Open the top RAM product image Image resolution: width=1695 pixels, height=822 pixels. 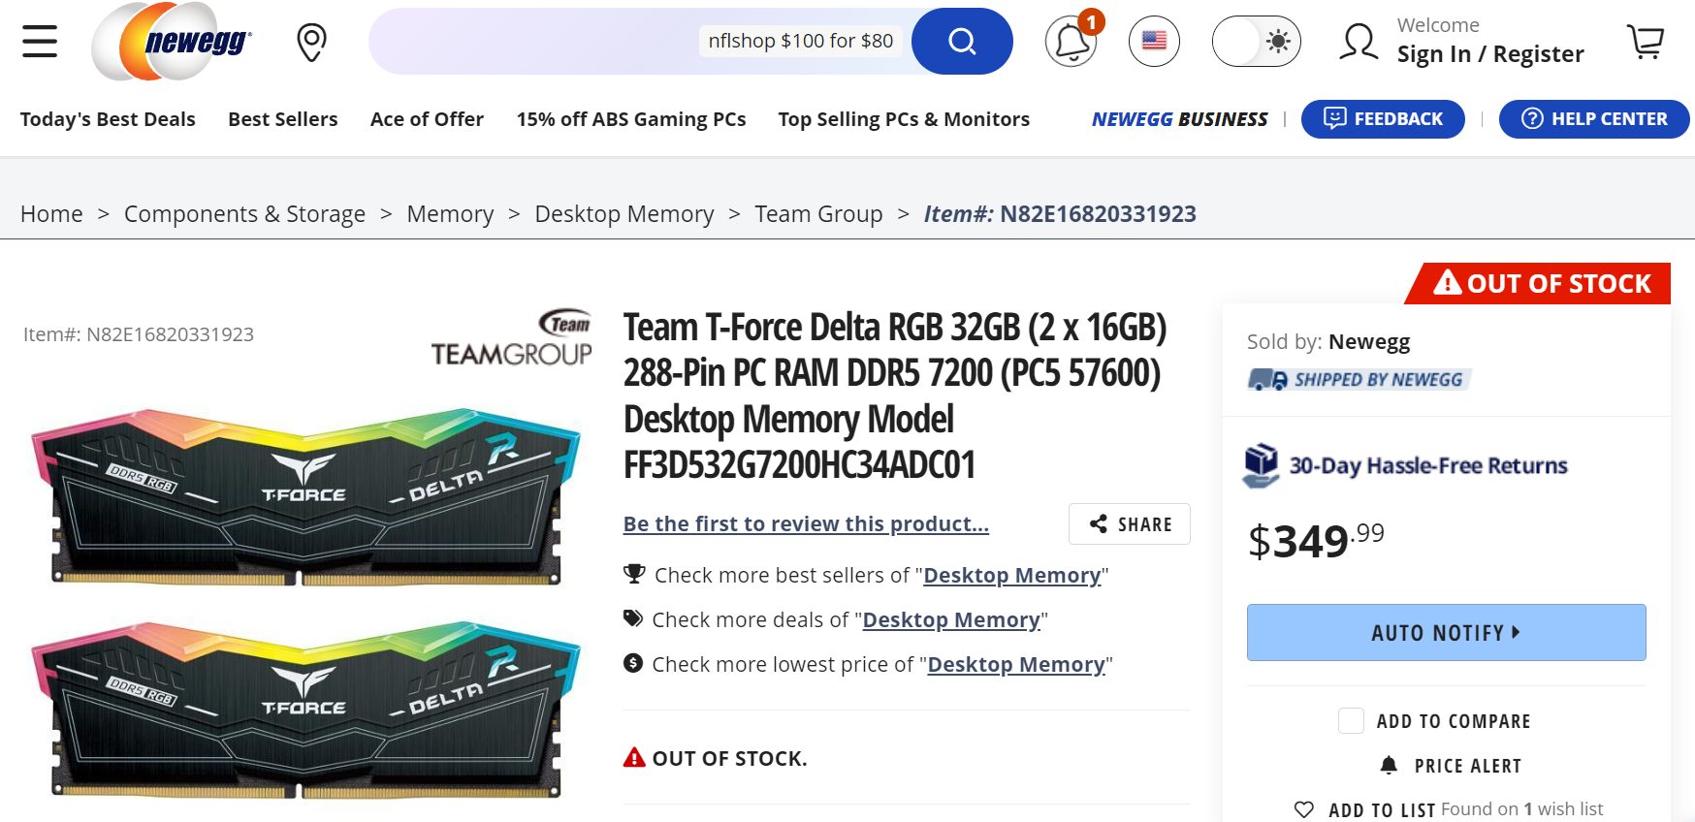click(305, 496)
